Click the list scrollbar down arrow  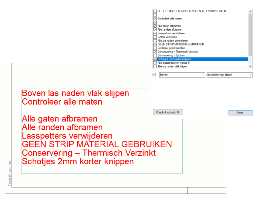250,66
